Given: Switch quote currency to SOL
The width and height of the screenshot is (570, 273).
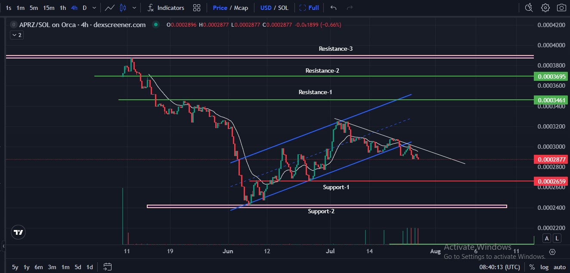Looking at the screenshot, I should pos(283,8).
